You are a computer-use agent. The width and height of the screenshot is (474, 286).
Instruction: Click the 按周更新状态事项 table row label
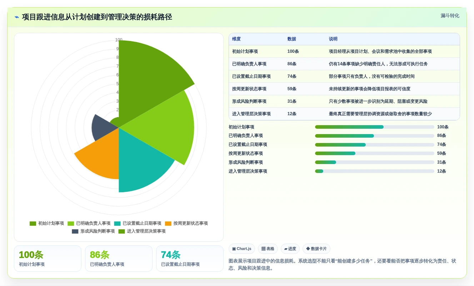249,89
